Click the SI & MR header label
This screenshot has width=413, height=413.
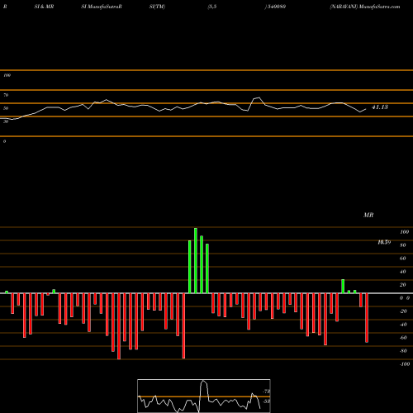44,7
